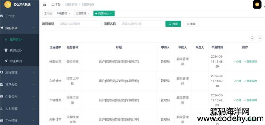The width and height of the screenshot is (265, 125).
Task: Expand the 流程管理 menu chevron
Action: point(33,72)
